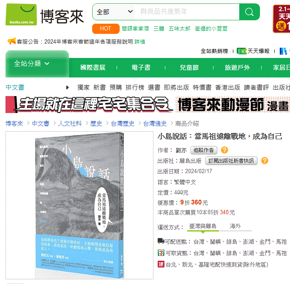Switch to the 海外 shipping tab

235,226
